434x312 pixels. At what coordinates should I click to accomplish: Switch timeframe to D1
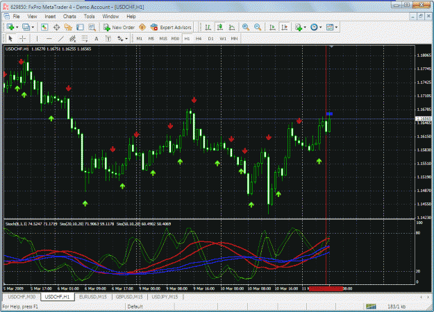(210, 39)
